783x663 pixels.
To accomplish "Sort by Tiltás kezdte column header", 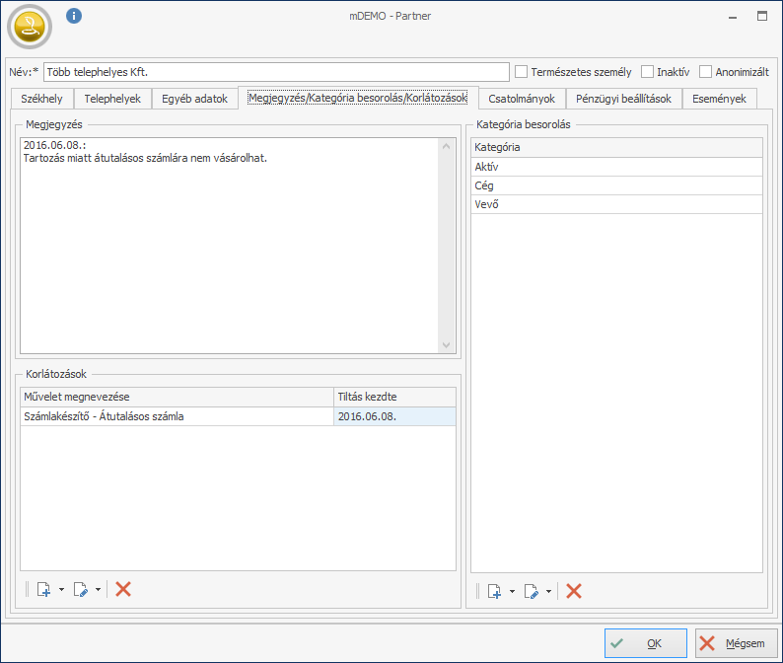I will (x=394, y=397).
